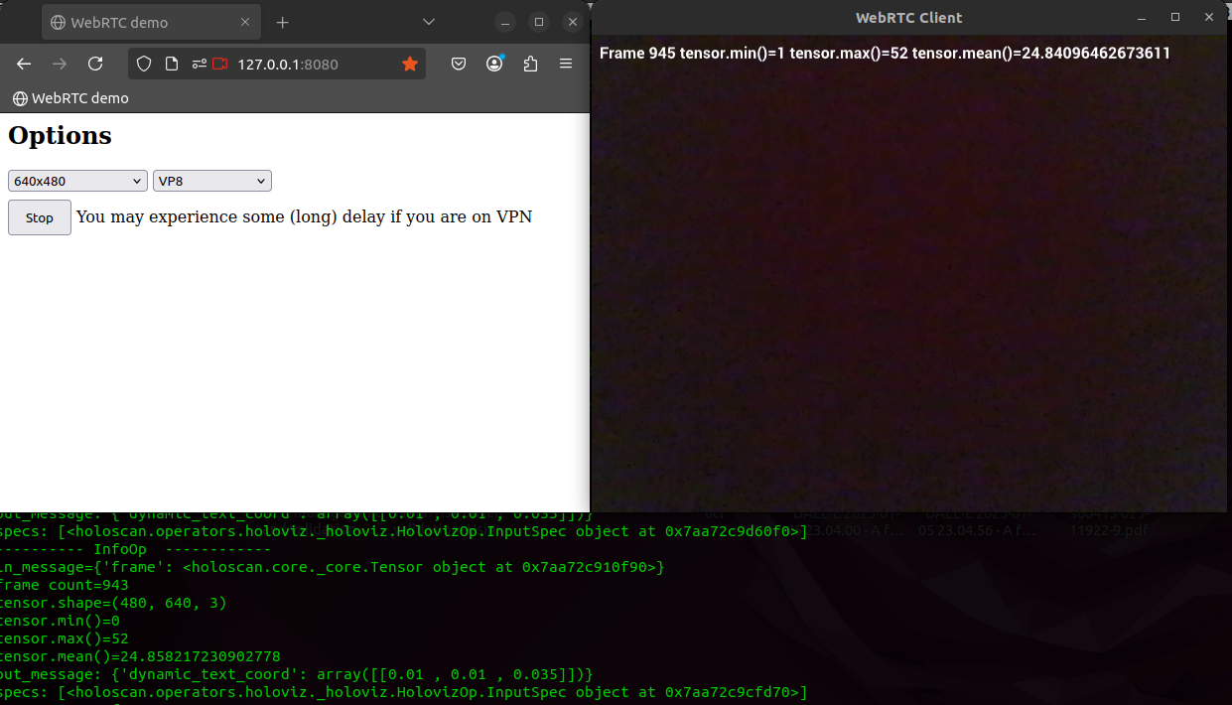
Task: Click the red camera sharing indicator
Action: (x=220, y=64)
